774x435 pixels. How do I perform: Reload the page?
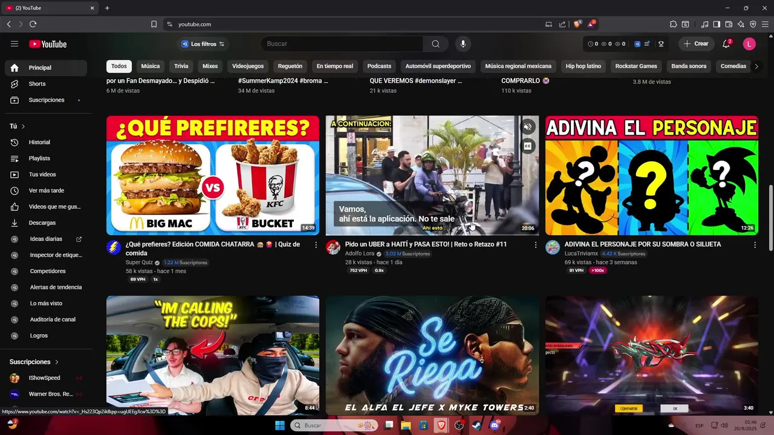coord(33,24)
